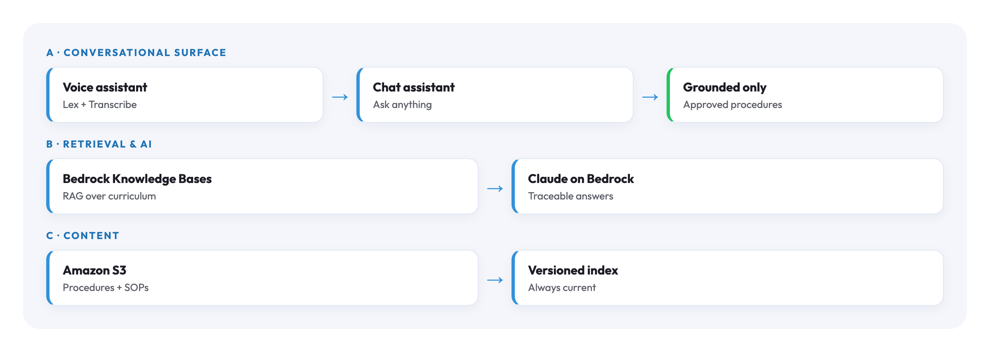Click the Versioned index card
This screenshot has width=990, height=352.
tap(728, 278)
